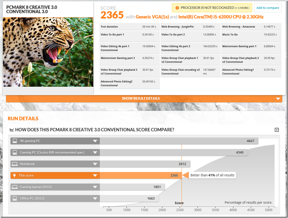Select Advanced Photo Editing2 result
Viewport: 288px width, 218px height.
(130, 83)
